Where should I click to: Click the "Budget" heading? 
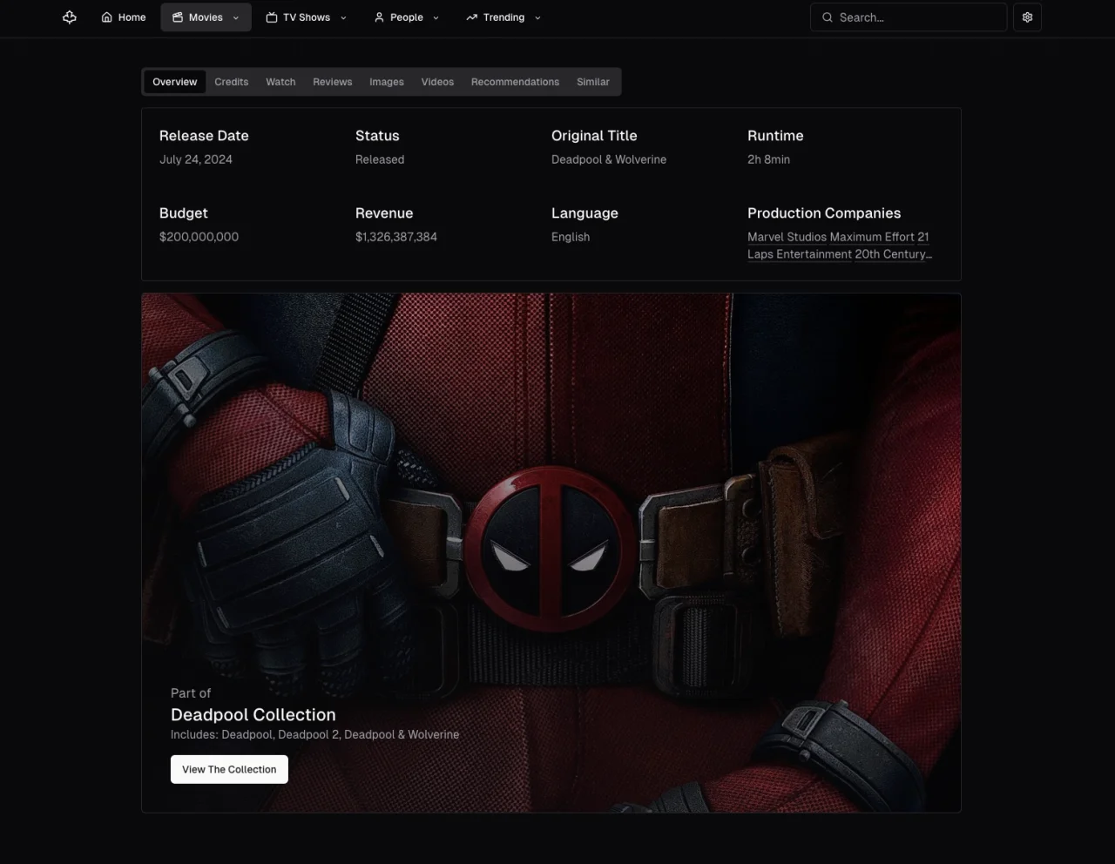coord(184,213)
